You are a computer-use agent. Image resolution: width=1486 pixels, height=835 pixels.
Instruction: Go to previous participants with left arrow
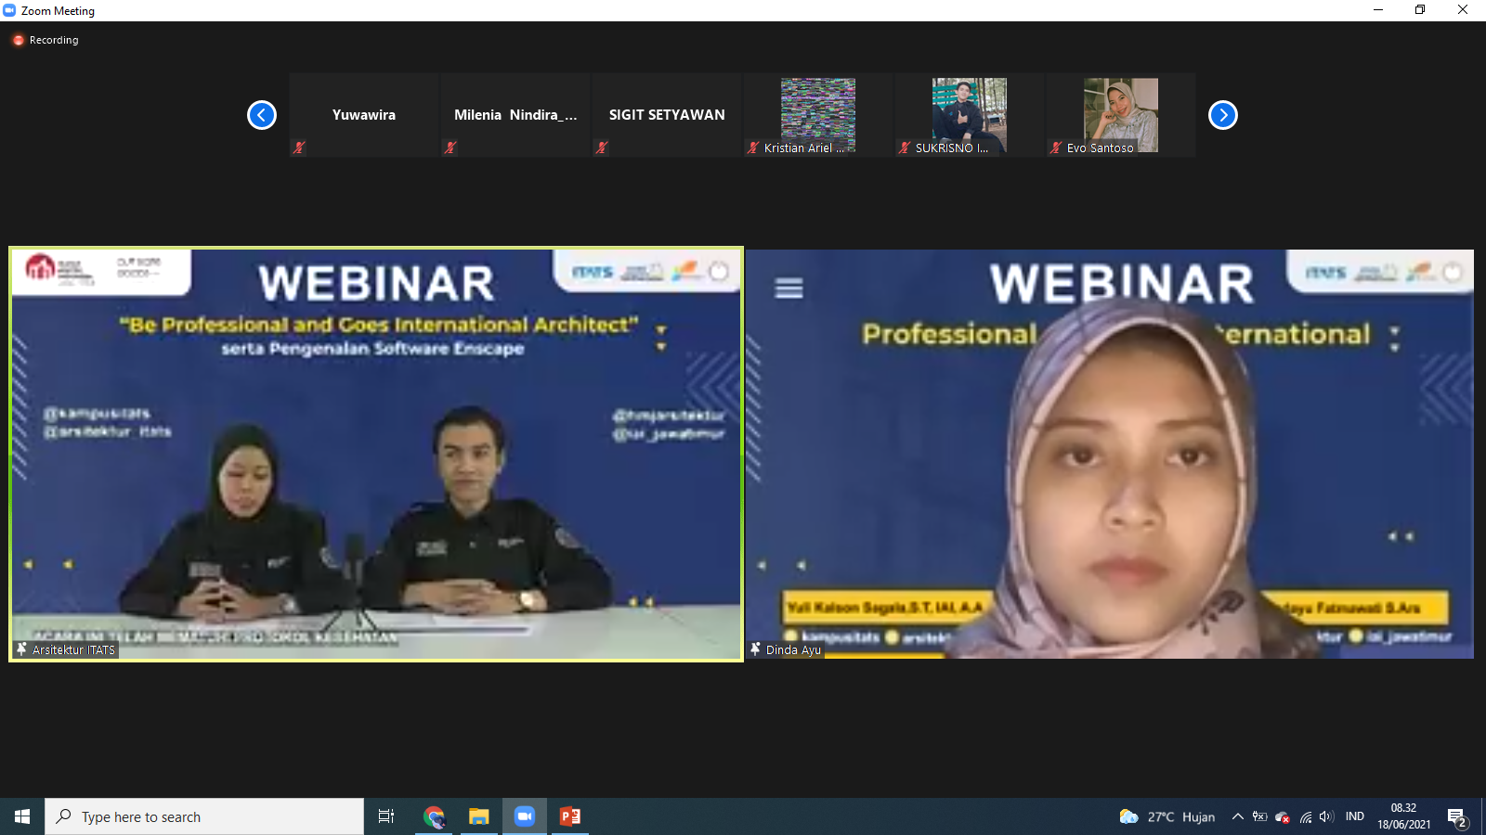[x=262, y=115]
